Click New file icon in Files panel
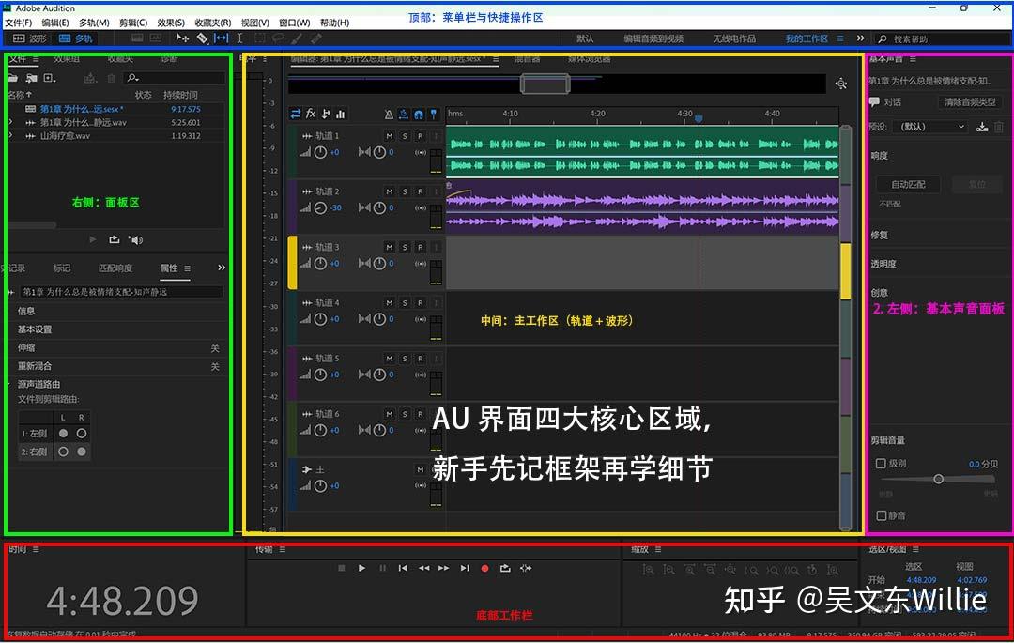This screenshot has height=643, width=1014. [49, 78]
